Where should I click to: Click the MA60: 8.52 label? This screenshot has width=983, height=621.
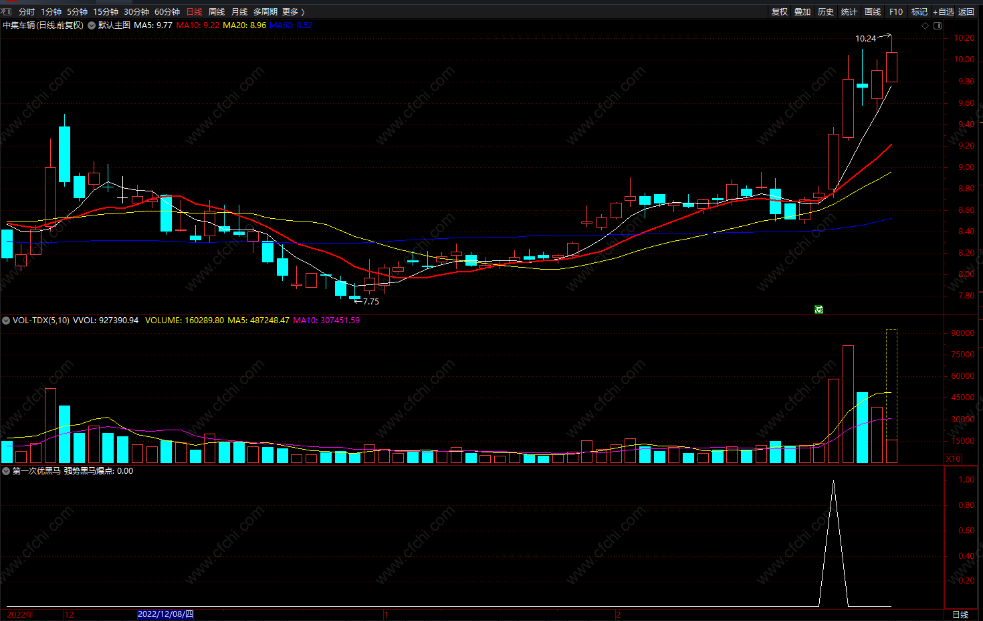click(291, 25)
